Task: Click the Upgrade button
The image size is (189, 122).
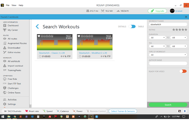Action: pyautogui.click(x=157, y=11)
